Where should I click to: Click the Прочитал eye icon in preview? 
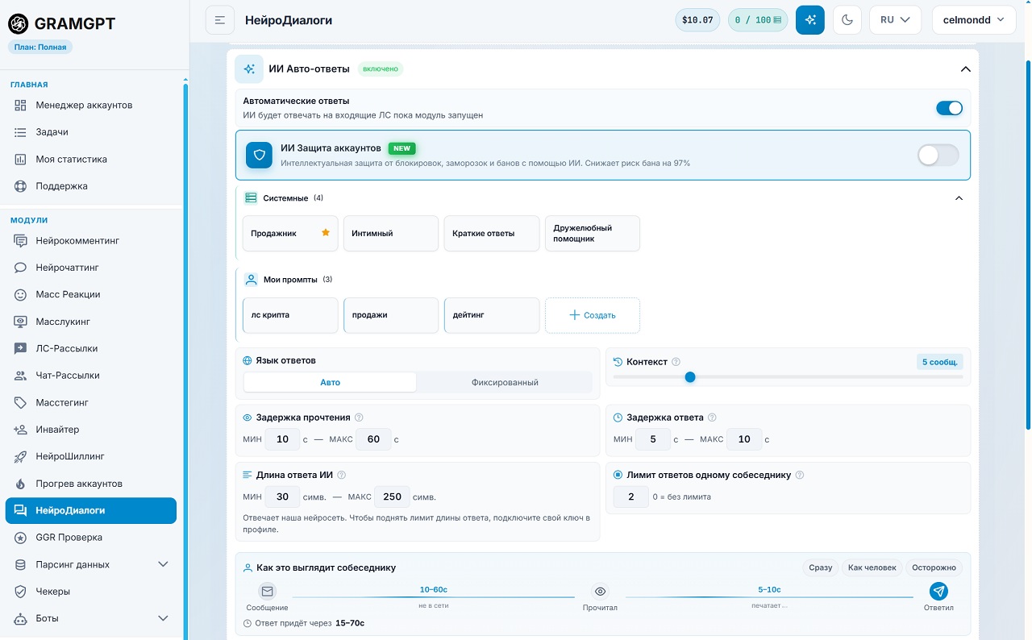pyautogui.click(x=600, y=591)
